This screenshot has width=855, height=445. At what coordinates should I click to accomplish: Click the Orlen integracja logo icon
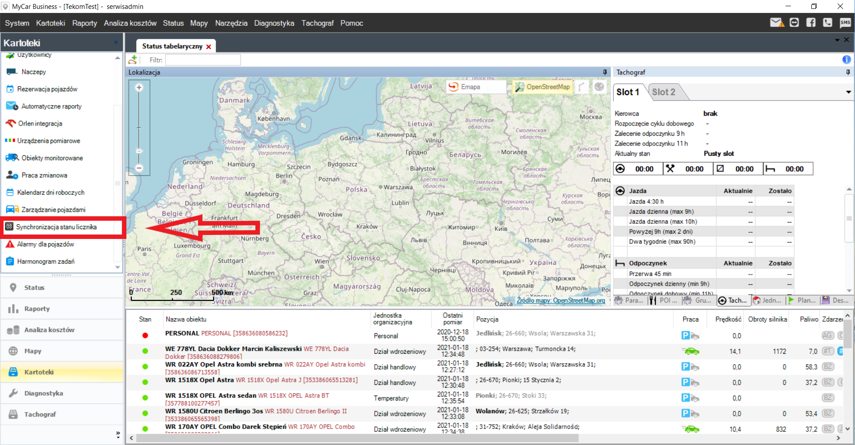[x=11, y=123]
